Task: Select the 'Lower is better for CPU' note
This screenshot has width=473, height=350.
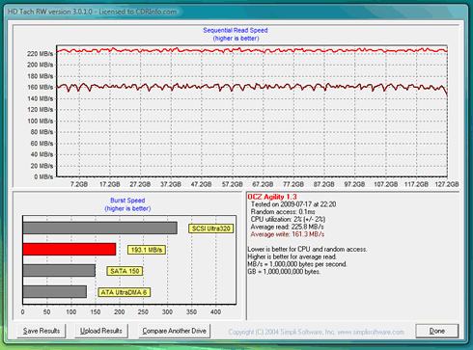Action: point(307,249)
